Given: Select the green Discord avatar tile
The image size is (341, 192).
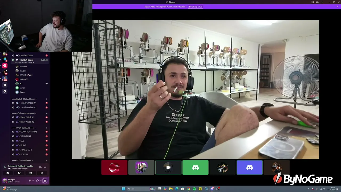Looking at the screenshot, I should point(196,167).
